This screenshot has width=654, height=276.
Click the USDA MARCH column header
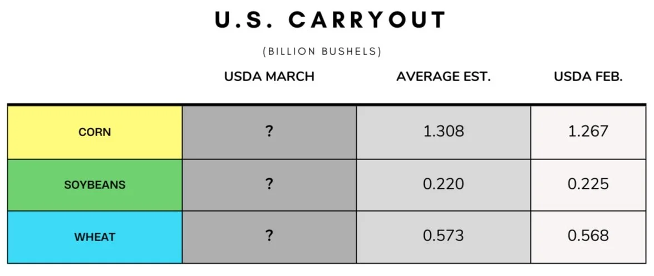(269, 77)
